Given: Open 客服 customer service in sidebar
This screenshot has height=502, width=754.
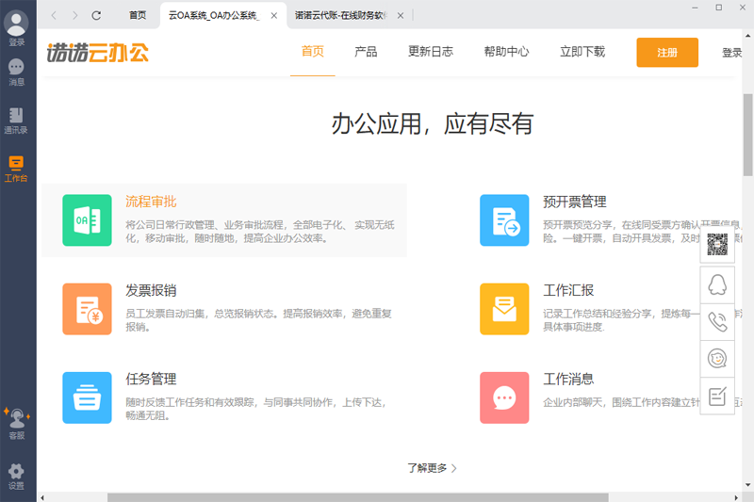Looking at the screenshot, I should [16, 423].
